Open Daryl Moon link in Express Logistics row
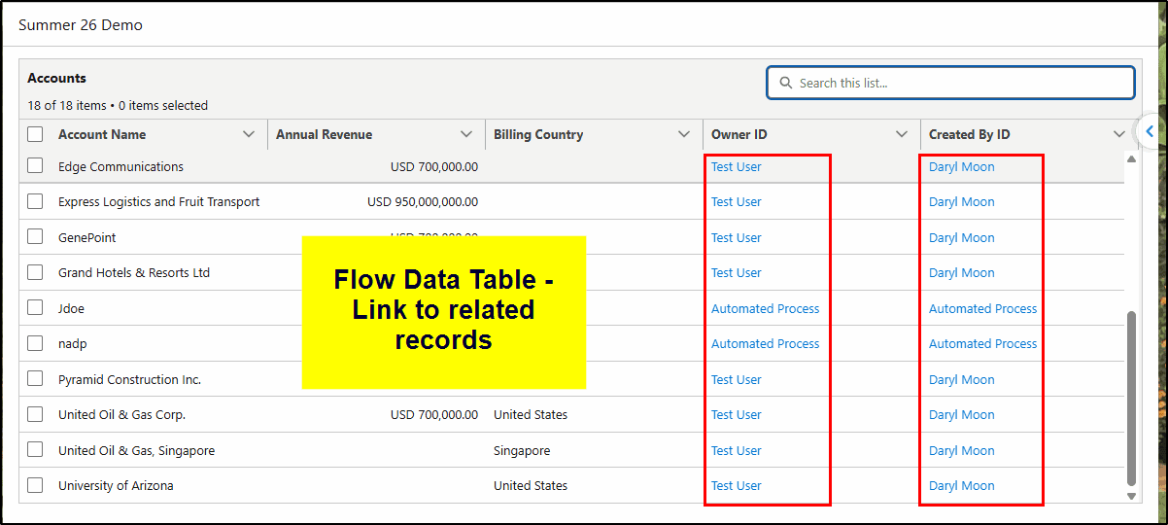Viewport: 1168px width, 525px height. pyautogui.click(x=961, y=201)
